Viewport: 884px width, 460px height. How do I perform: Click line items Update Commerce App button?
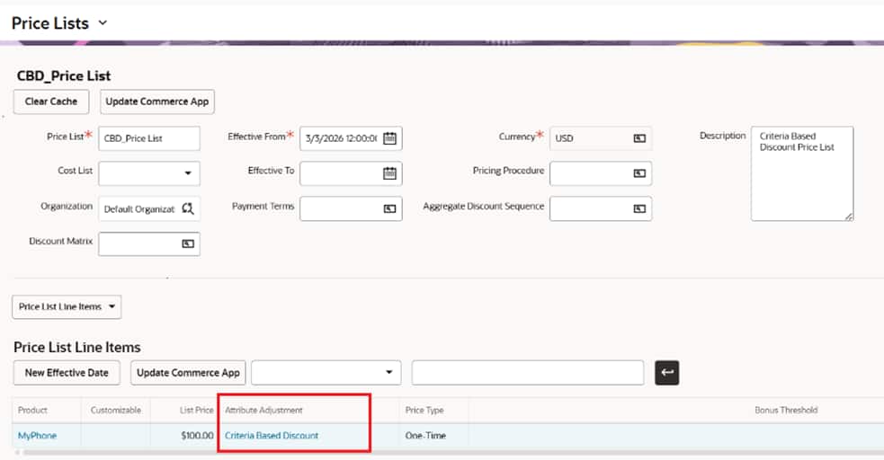pos(188,373)
